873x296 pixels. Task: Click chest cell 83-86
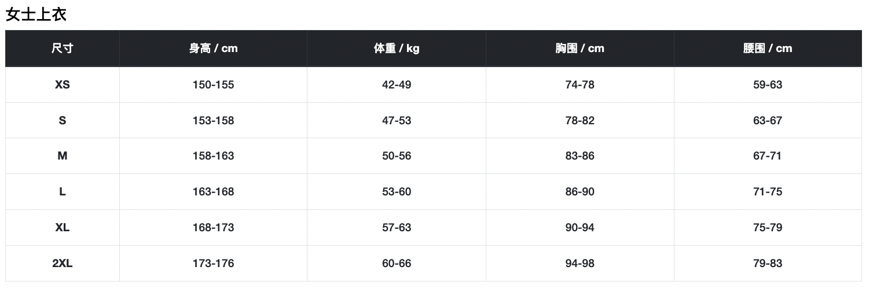click(x=579, y=156)
